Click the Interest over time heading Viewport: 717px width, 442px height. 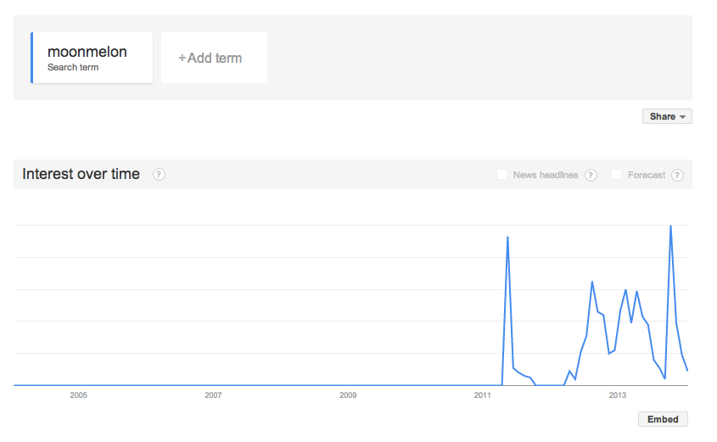[x=81, y=175]
